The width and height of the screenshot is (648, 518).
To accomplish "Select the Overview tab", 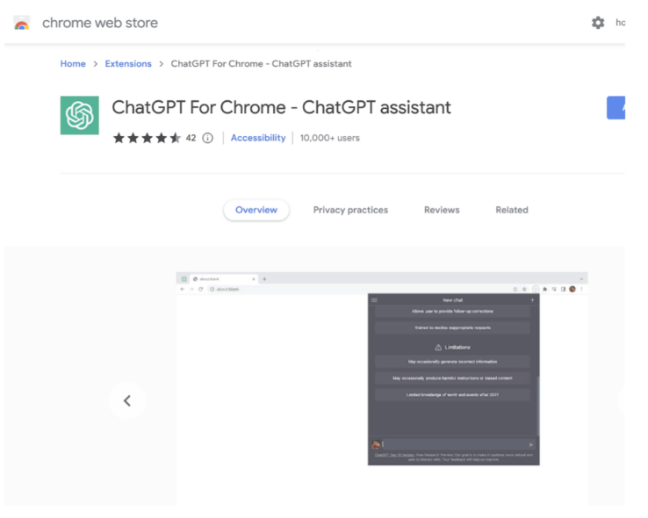I will (x=256, y=210).
